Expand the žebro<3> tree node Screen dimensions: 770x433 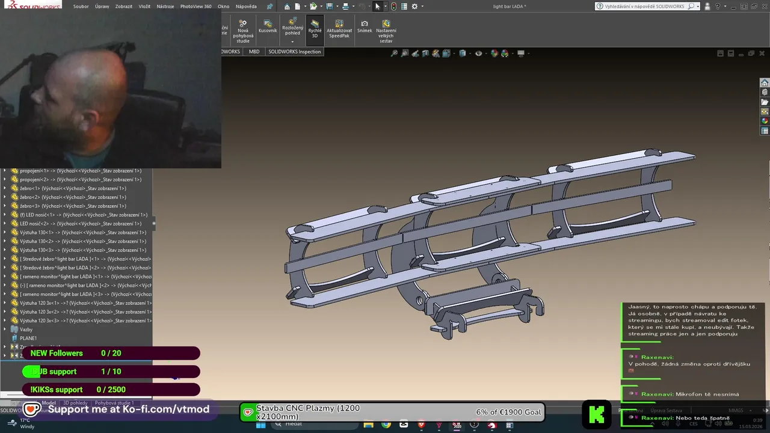point(5,206)
